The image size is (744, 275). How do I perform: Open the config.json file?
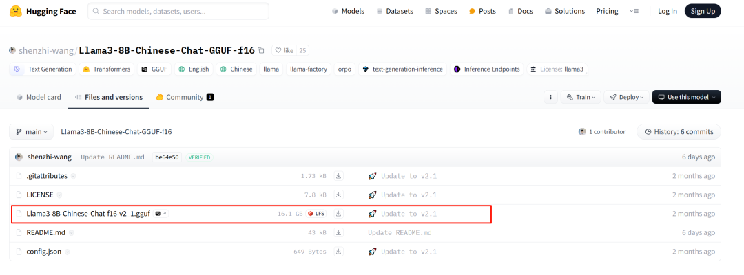point(44,252)
